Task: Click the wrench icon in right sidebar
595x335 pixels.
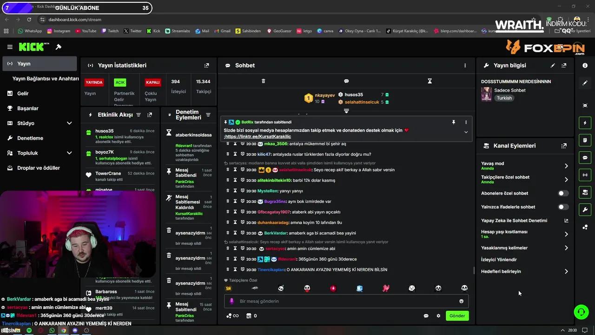Action: 585,210
